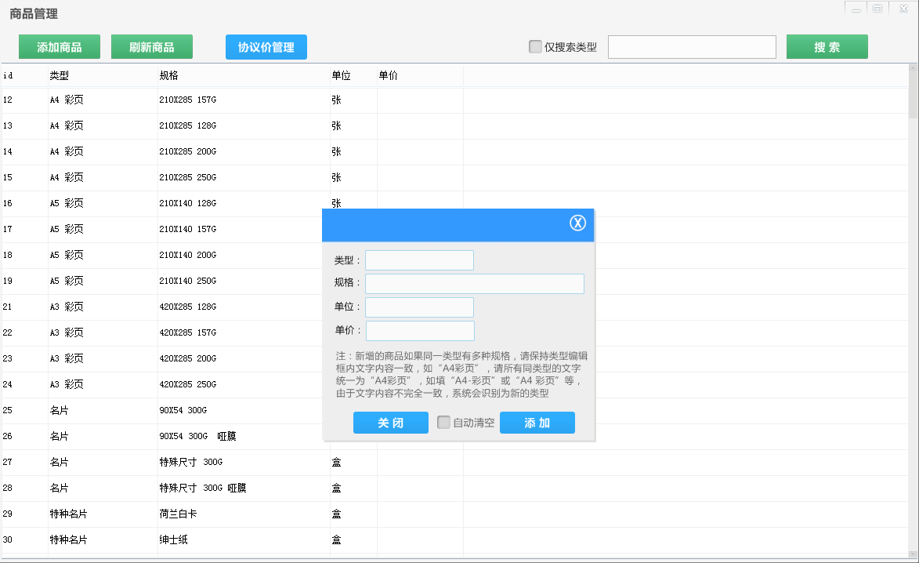
Task: Click the 规格 column header
Action: pos(168,76)
